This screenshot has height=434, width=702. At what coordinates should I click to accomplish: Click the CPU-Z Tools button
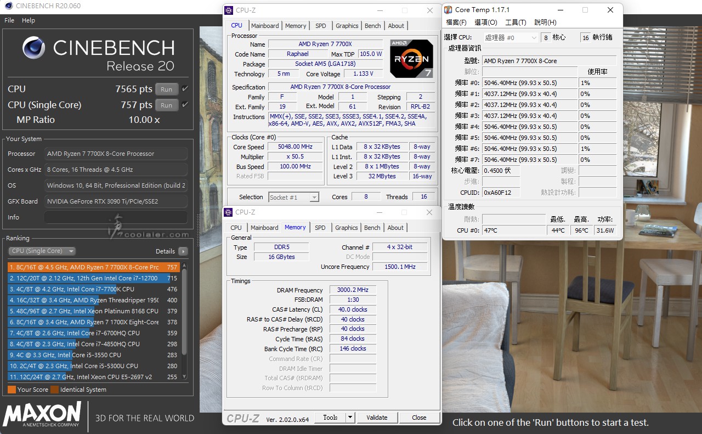(330, 418)
